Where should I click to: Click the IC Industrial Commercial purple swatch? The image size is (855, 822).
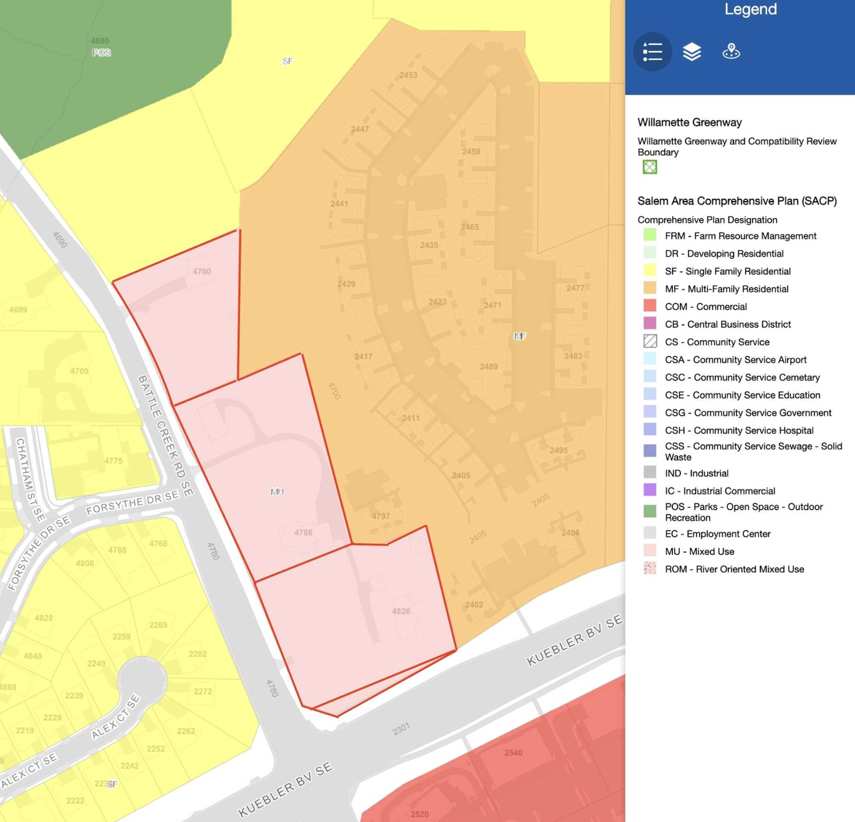(650, 490)
